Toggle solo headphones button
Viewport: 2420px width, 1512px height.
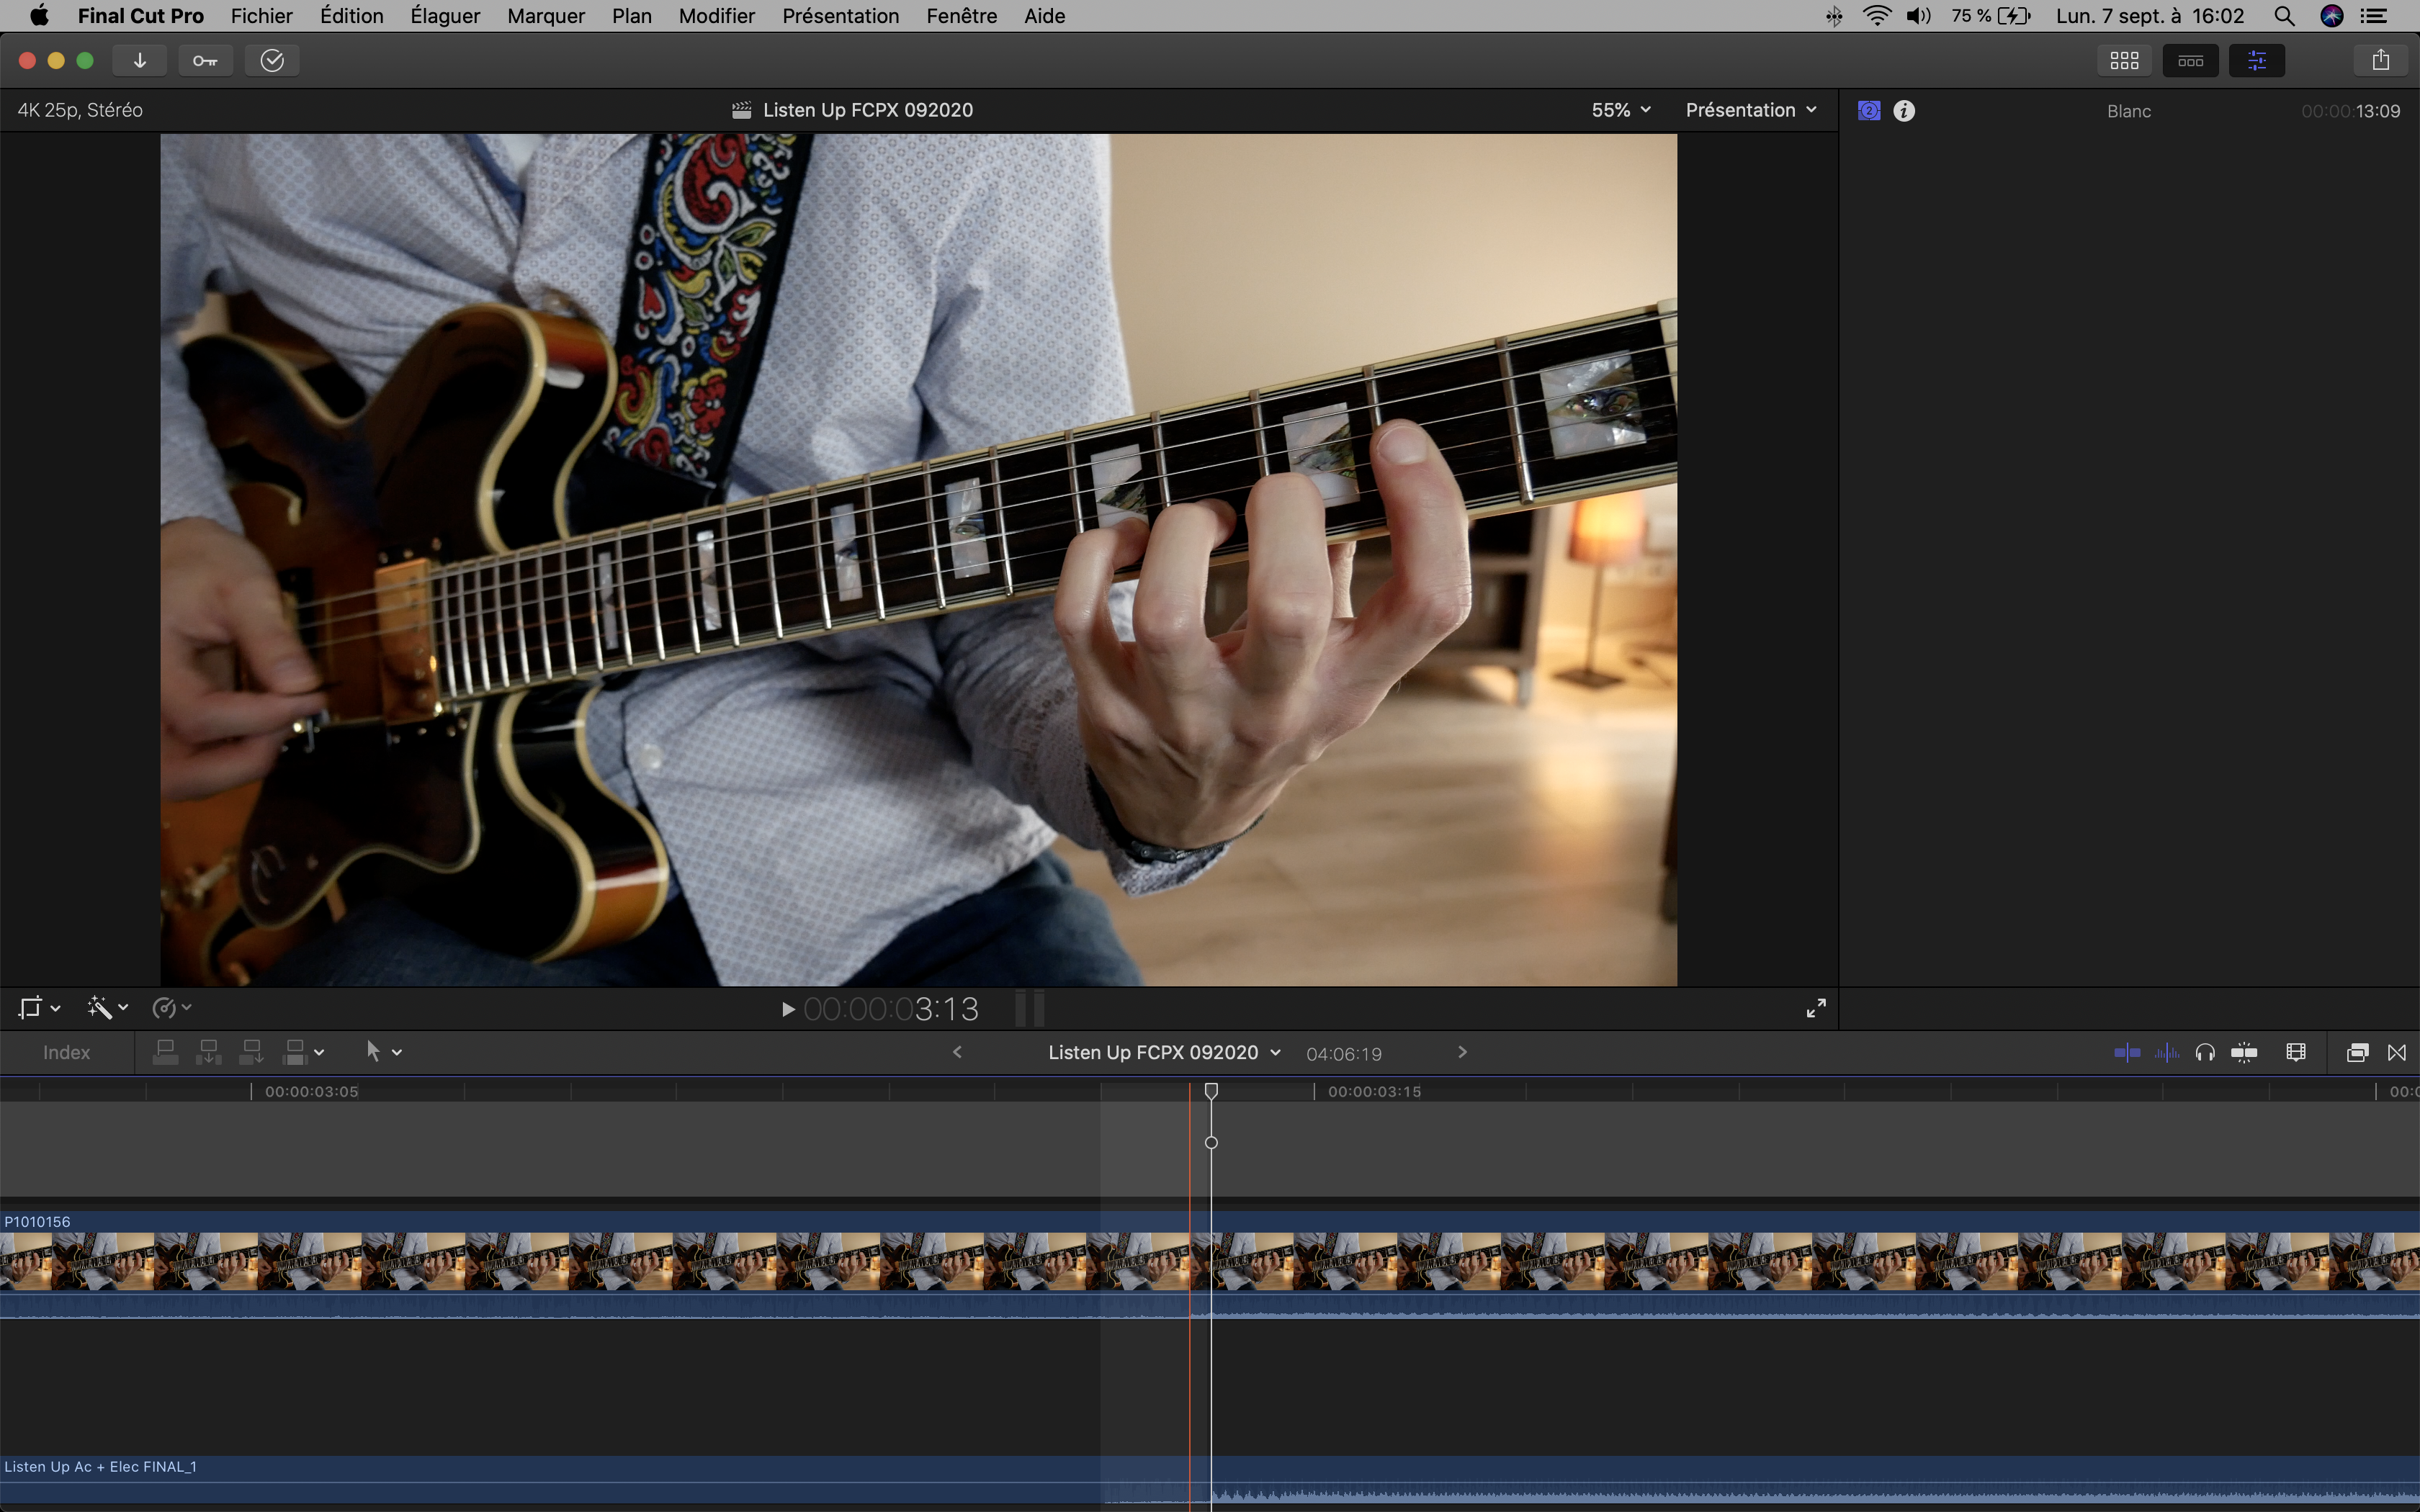pos(2205,1052)
